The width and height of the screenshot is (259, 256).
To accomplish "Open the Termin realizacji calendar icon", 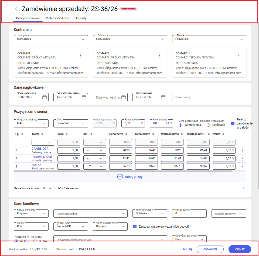I will pyautogui.click(x=163, y=97).
